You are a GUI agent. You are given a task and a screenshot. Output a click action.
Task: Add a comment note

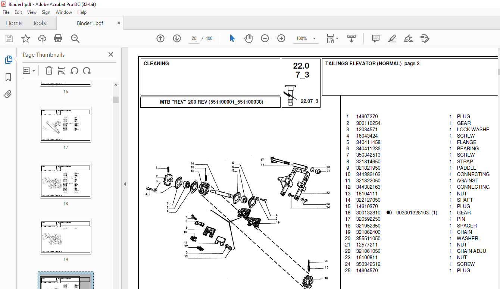coord(375,38)
